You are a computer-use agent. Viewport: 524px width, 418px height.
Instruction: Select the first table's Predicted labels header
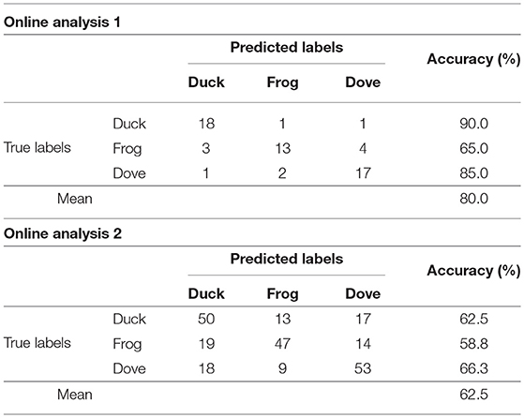coord(287,48)
